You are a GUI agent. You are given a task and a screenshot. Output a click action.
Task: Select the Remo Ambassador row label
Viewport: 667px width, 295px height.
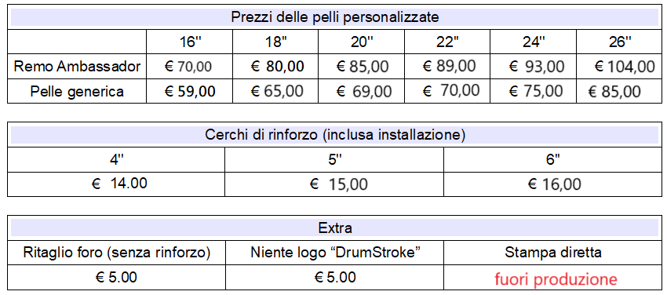coord(77,67)
